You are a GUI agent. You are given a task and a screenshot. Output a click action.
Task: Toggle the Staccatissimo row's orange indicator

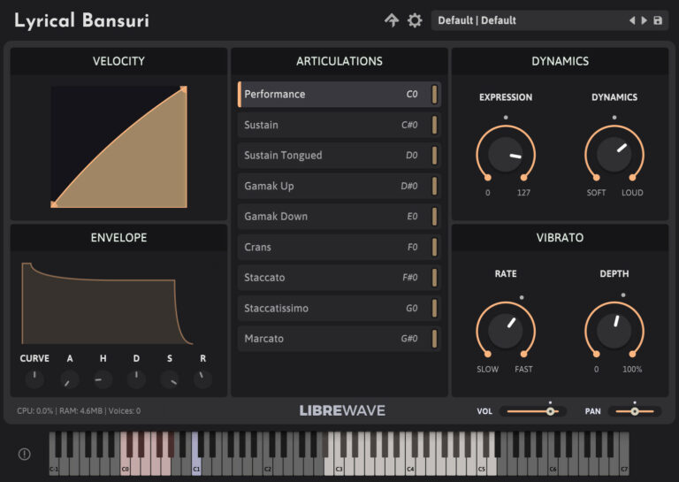(434, 308)
